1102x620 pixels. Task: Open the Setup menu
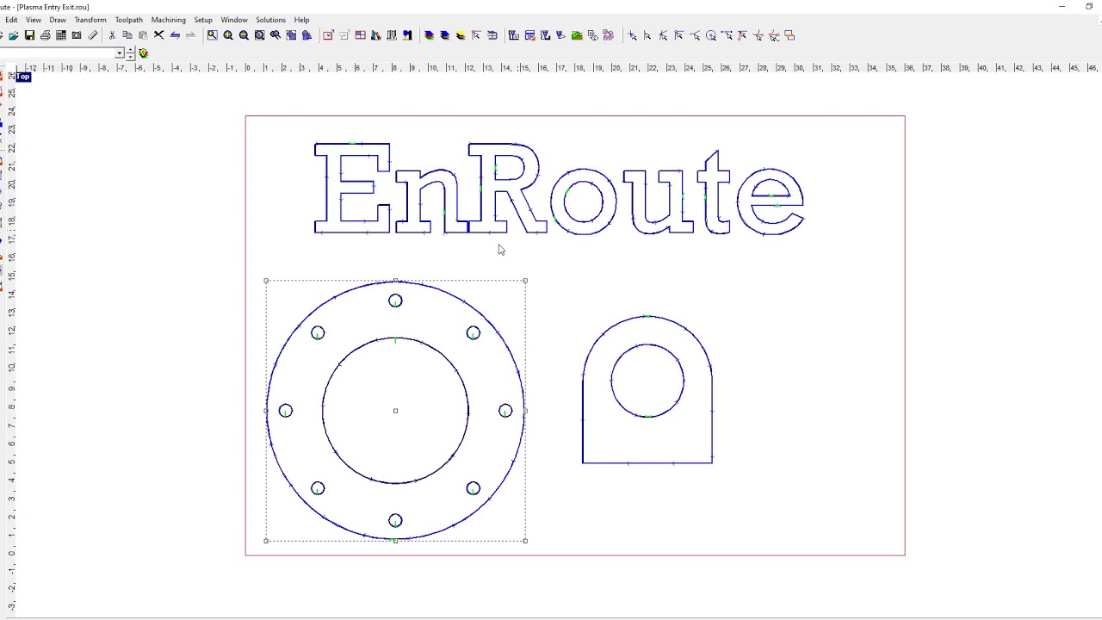203,20
